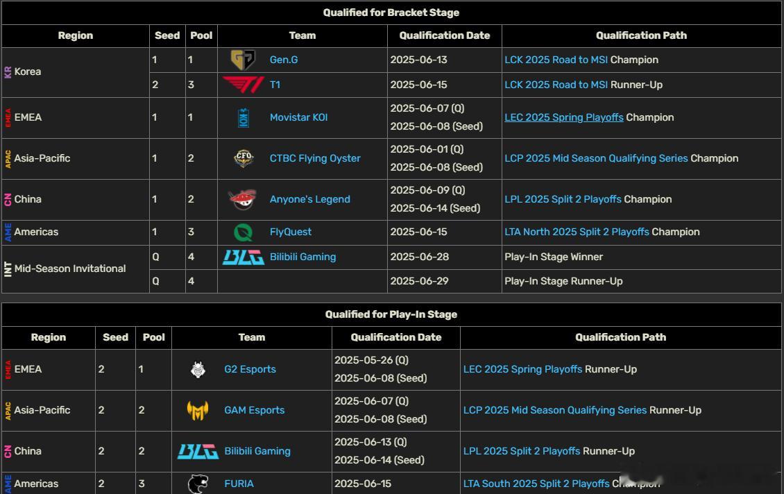The width and height of the screenshot is (784, 494).
Task: Click the Anyone's Legend team logo
Action: coord(243,199)
